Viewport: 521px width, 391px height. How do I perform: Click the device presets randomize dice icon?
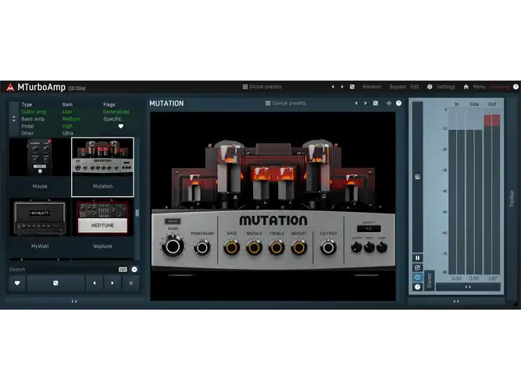point(376,103)
